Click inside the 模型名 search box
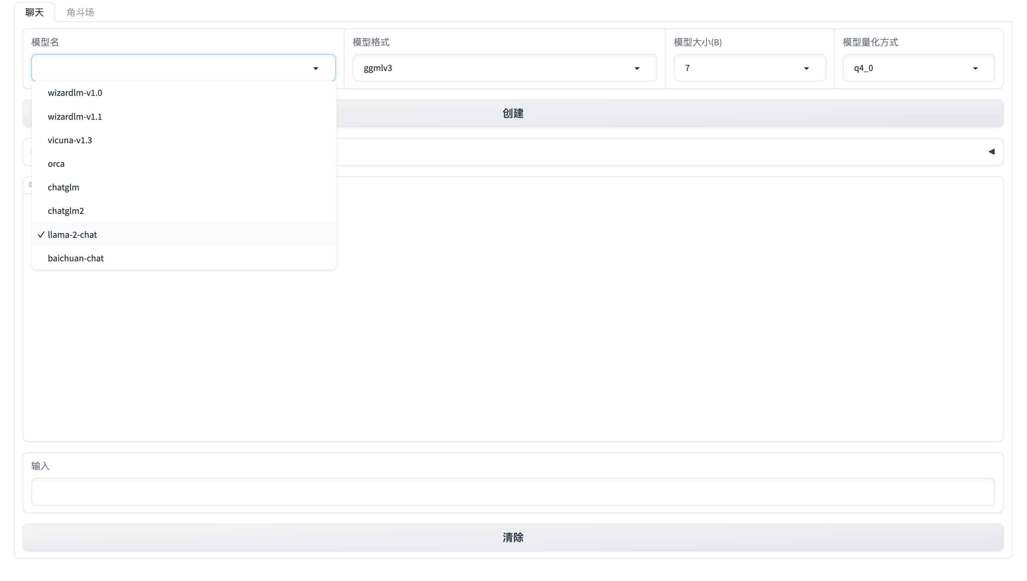 [172, 68]
